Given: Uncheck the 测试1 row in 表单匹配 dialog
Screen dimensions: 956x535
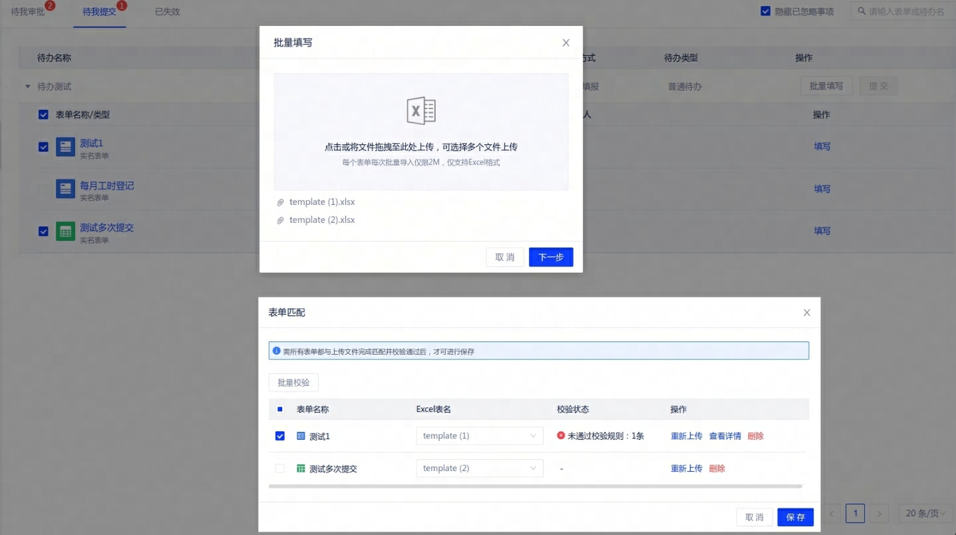Looking at the screenshot, I should coord(280,436).
